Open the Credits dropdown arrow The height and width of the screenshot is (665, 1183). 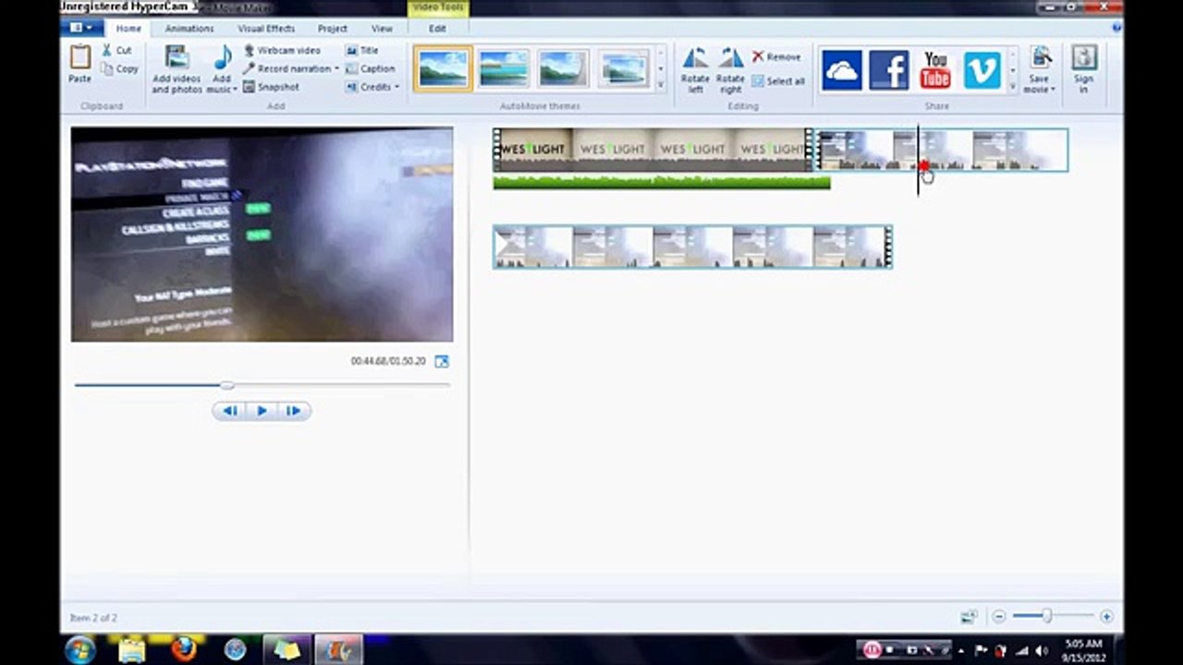396,87
